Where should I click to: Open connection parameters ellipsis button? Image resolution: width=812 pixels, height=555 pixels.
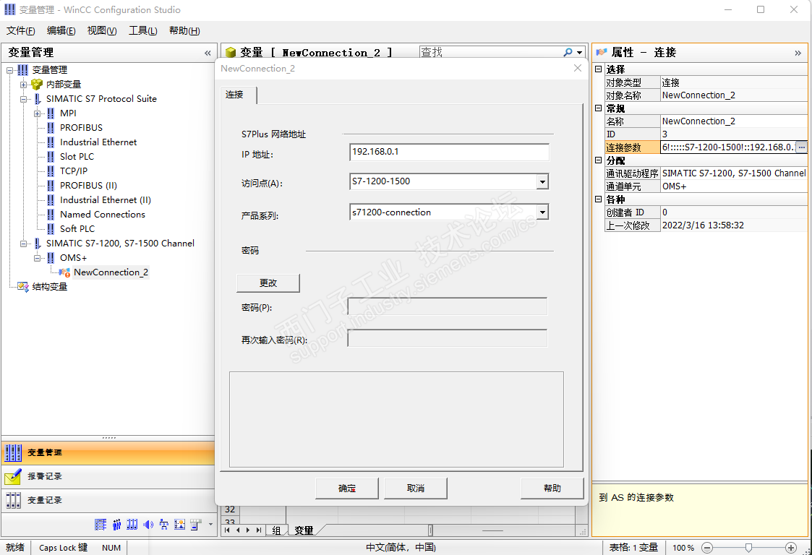coord(802,147)
